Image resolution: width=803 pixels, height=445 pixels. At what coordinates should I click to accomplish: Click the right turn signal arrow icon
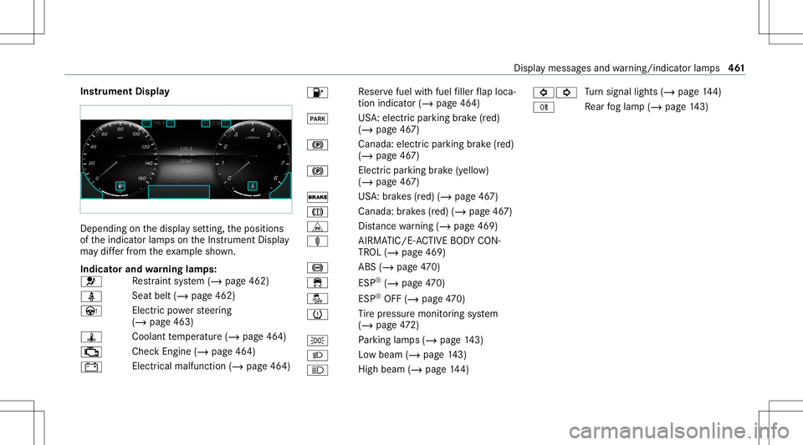click(x=566, y=93)
